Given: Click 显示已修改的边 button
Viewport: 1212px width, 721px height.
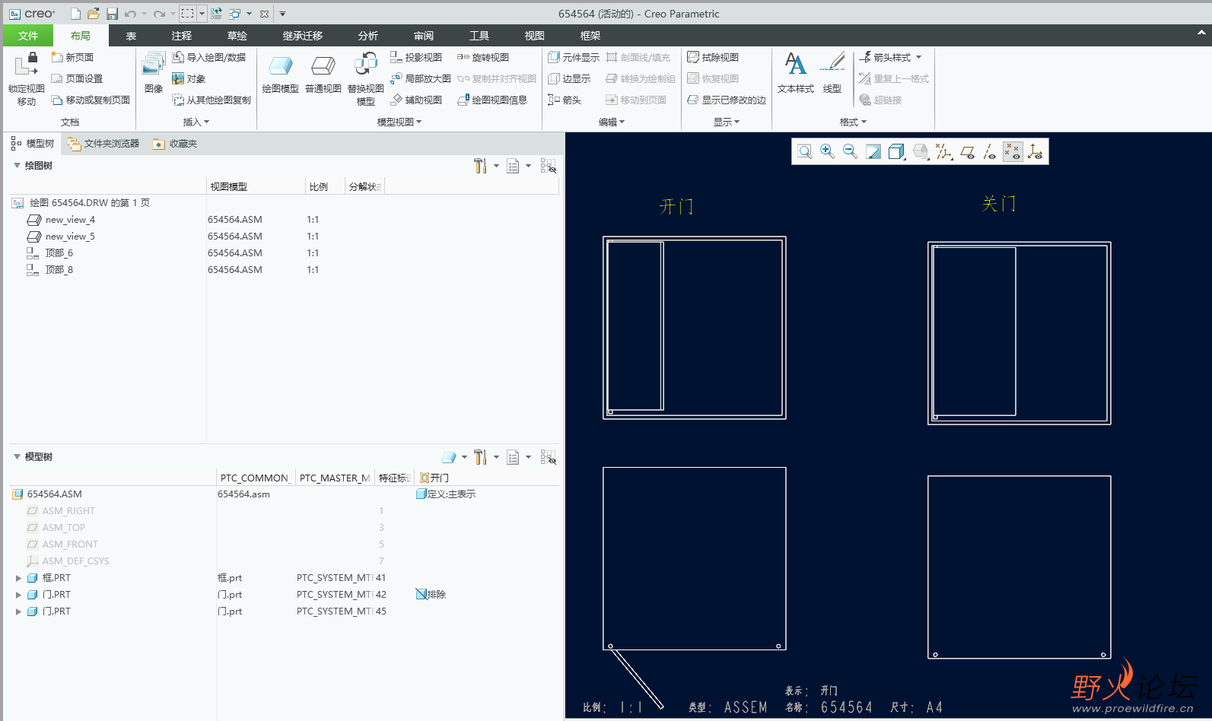Looking at the screenshot, I should [x=727, y=100].
